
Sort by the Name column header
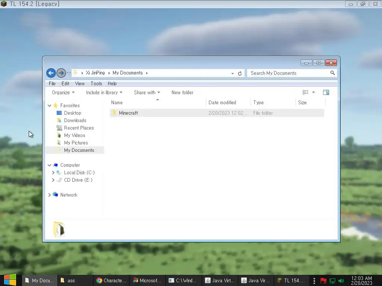point(158,103)
